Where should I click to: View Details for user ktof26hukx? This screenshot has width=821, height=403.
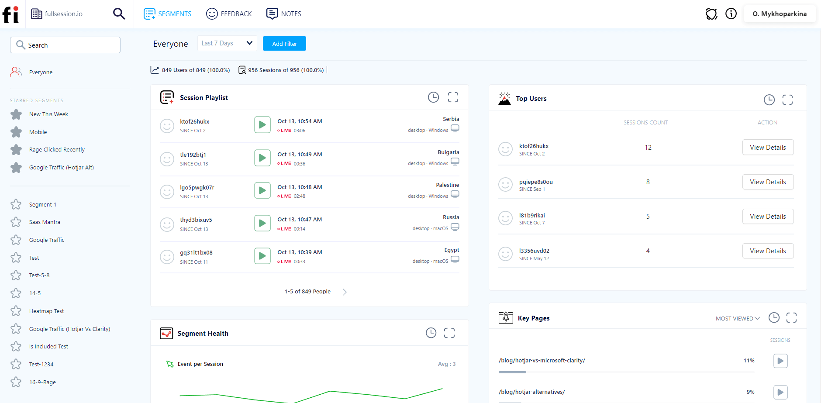coord(768,147)
